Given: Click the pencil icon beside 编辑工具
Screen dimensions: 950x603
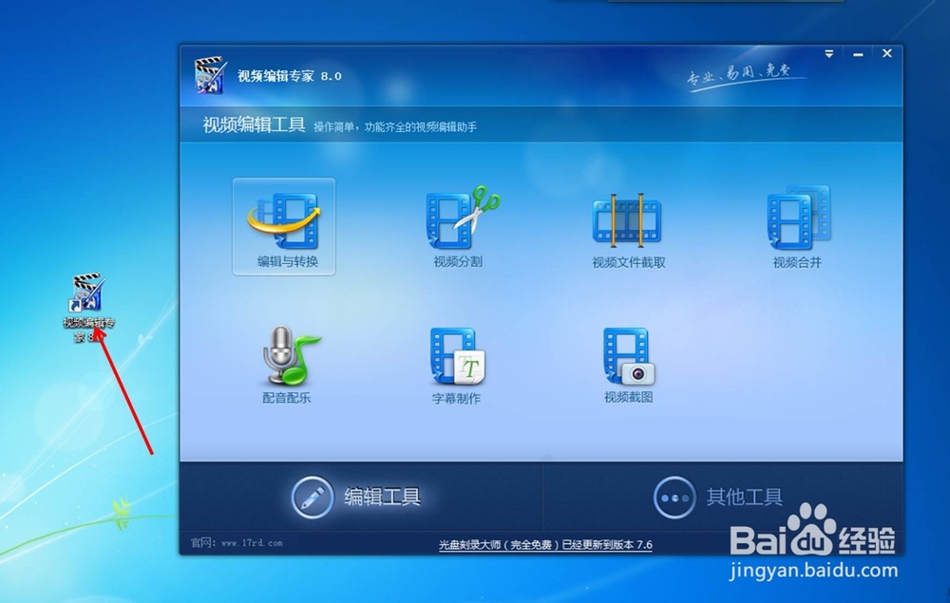Looking at the screenshot, I should pos(313,497).
